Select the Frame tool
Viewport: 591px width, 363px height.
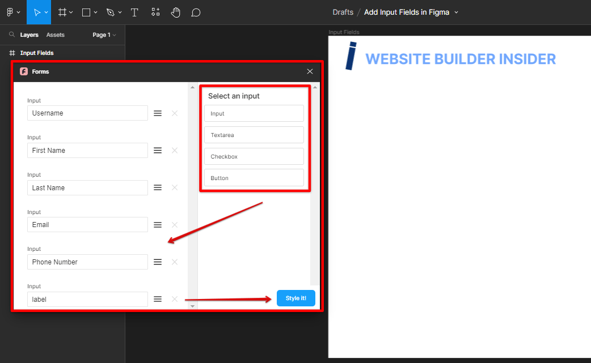[x=61, y=12]
